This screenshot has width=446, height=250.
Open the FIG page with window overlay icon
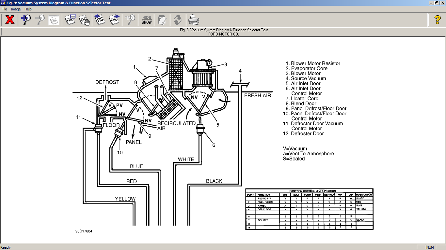pyautogui.click(x=70, y=20)
